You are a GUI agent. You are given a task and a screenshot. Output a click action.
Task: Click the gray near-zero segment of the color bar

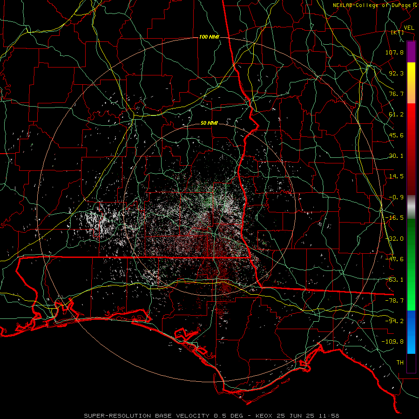pos(411,207)
